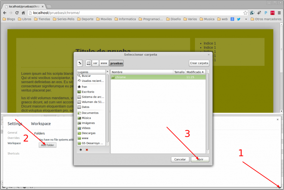Remove the selected Lugares bookmark with the red X
284x190 pixels.
pos(87,150)
